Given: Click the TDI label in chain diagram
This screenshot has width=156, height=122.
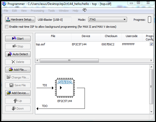Looking at the screenshot, I should [x=45, y=85].
